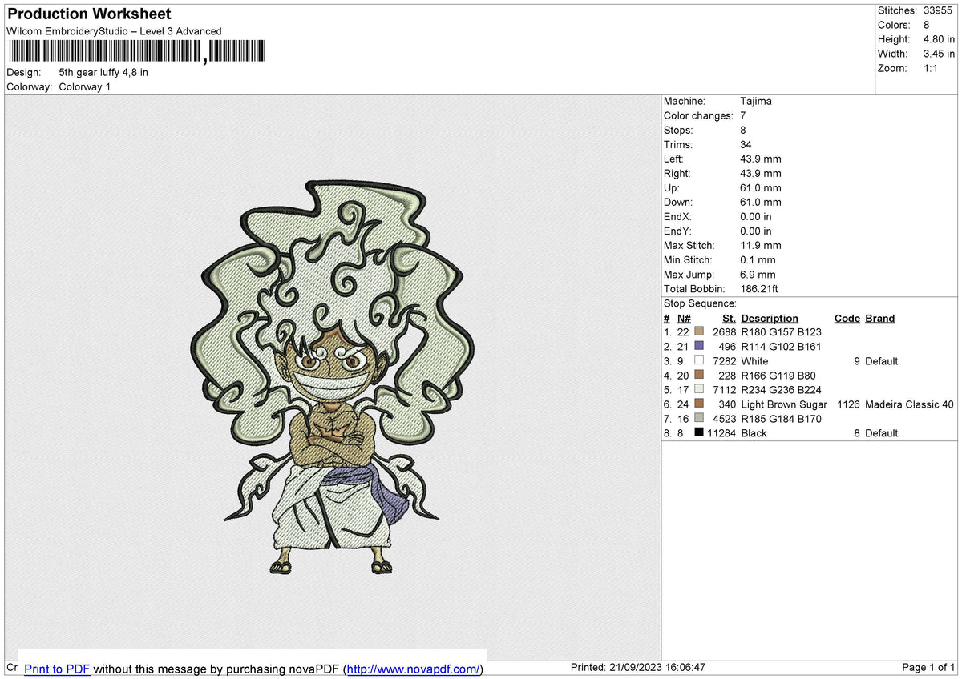Click the 'Stop Sequence:' label

[700, 303]
